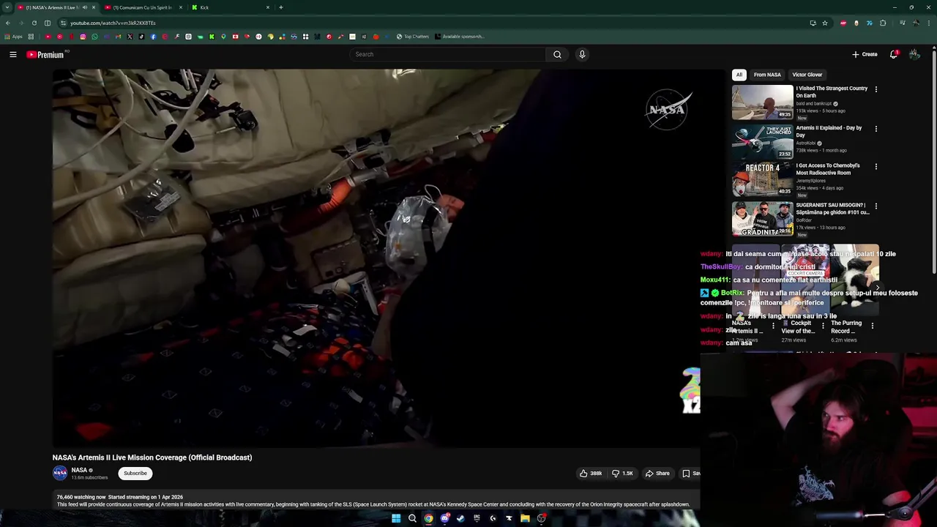Open File Explorer from taskbar
This screenshot has height=527, width=937.
click(x=525, y=518)
